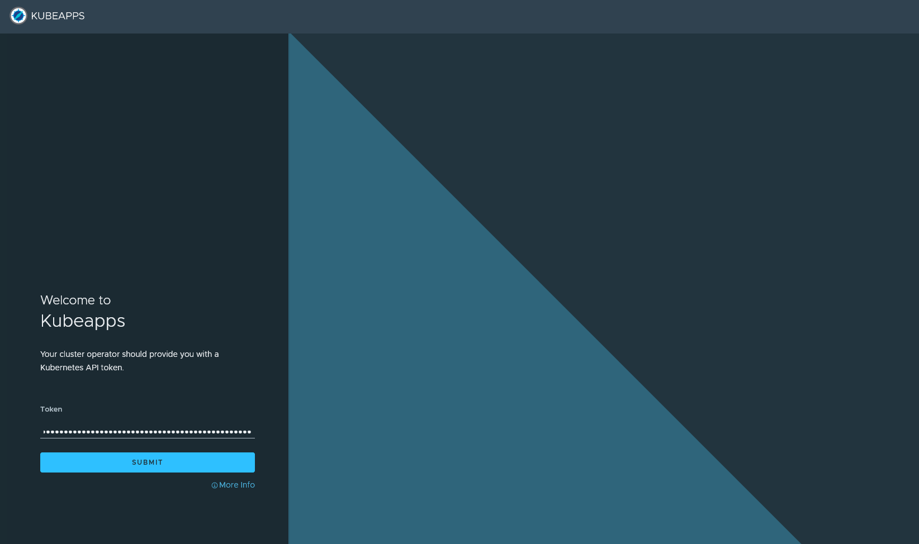
Task: Submit the API token with SUBMIT button
Action: tap(148, 462)
